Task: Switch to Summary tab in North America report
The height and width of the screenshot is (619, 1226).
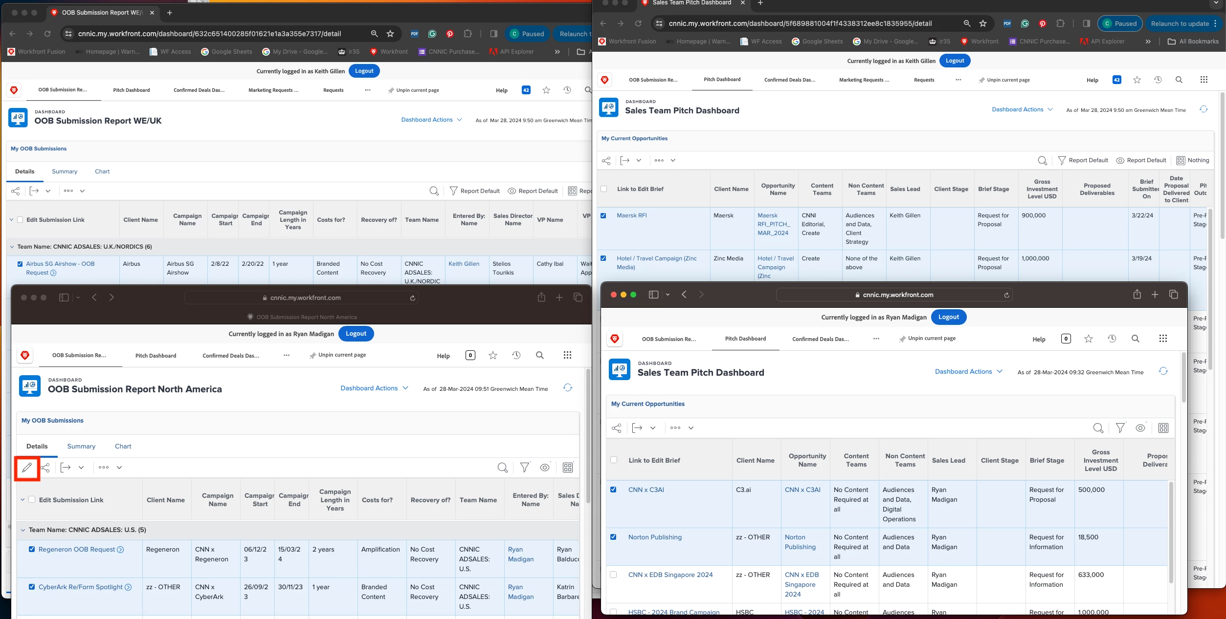Action: point(81,447)
